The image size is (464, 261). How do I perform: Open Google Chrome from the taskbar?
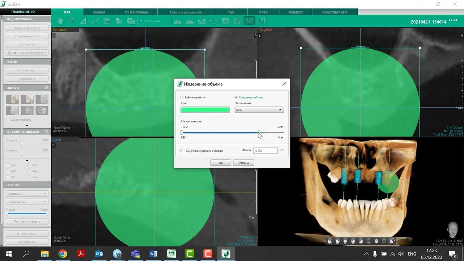coord(63,254)
